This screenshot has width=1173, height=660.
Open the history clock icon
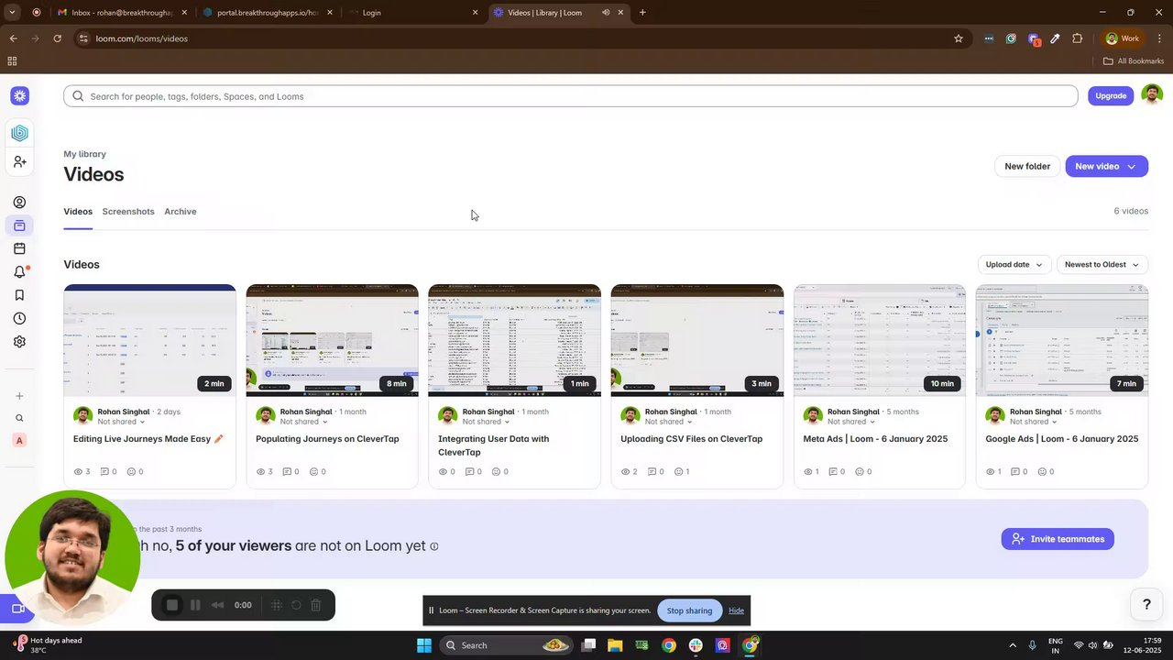point(19,318)
